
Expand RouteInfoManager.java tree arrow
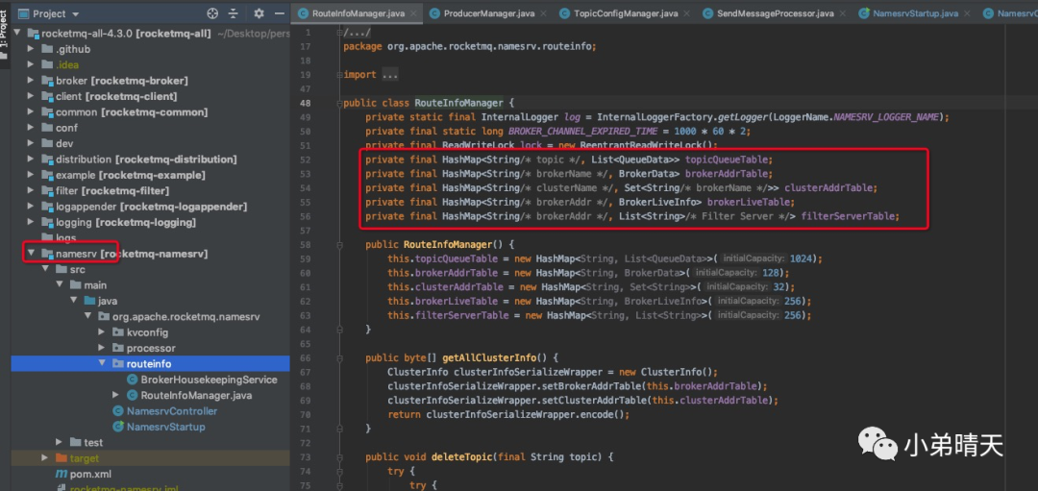(116, 395)
